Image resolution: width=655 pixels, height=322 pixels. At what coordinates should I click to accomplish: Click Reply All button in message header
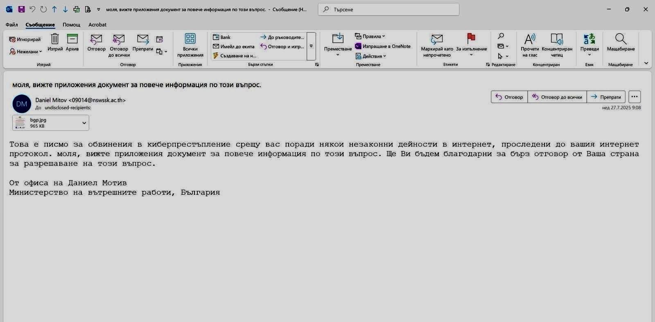557,97
